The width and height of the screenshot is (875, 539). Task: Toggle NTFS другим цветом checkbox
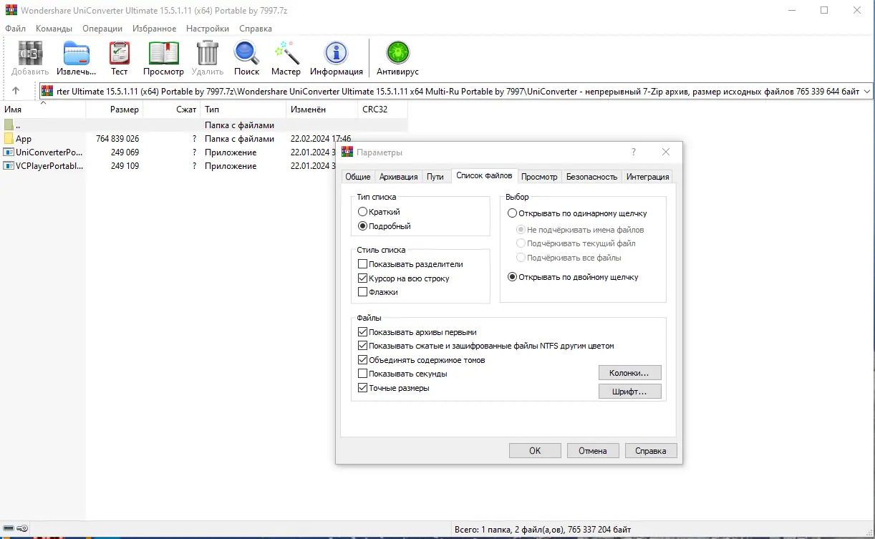pos(363,346)
